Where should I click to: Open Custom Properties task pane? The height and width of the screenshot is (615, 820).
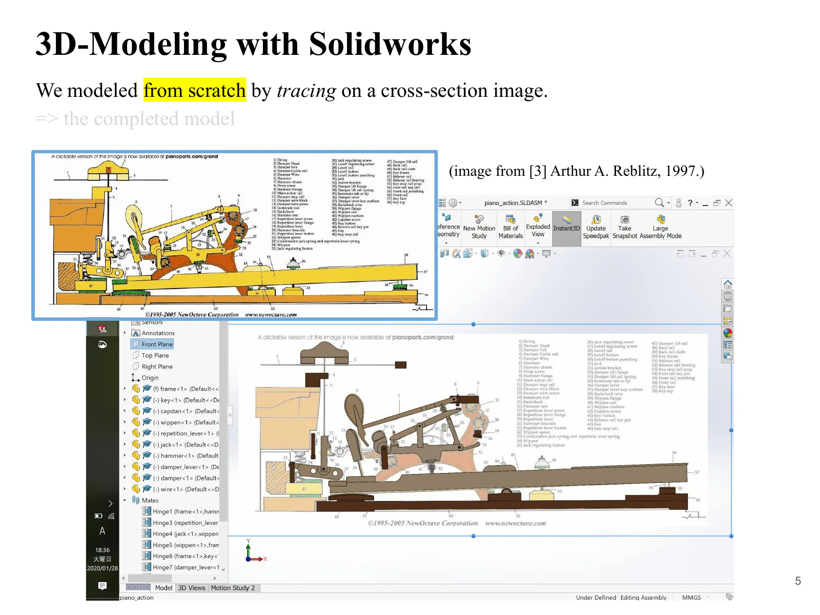(728, 345)
